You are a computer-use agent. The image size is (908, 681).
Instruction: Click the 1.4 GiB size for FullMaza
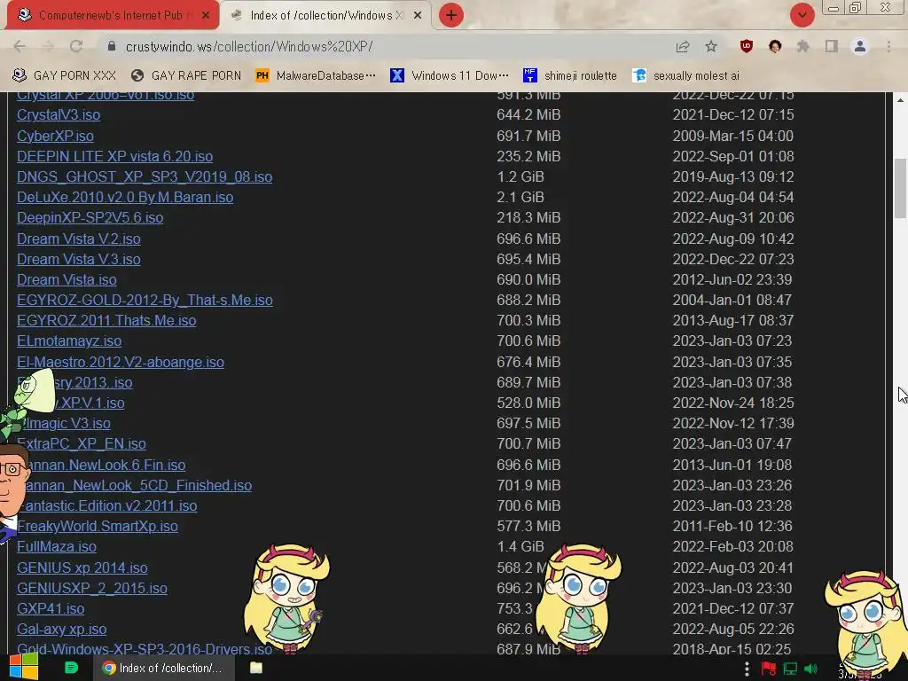[521, 546]
